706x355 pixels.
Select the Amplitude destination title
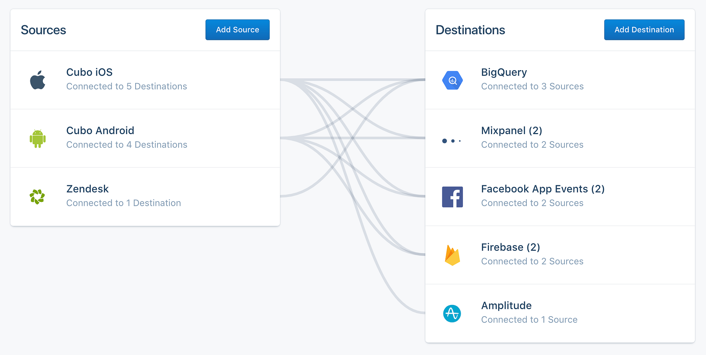point(507,306)
